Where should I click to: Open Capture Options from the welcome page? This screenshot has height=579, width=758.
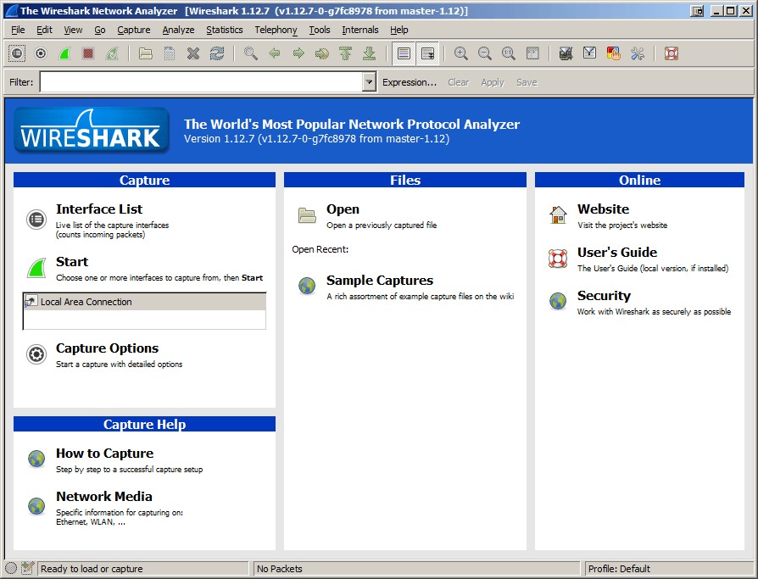[x=108, y=348]
